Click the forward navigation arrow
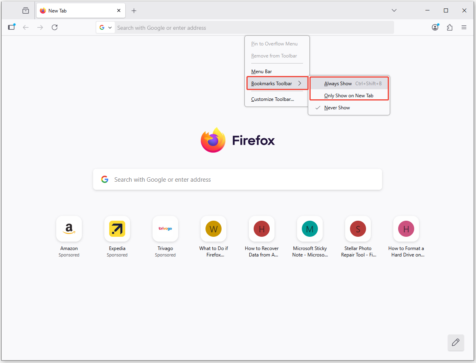Image resolution: width=476 pixels, height=363 pixels. [x=40, y=27]
